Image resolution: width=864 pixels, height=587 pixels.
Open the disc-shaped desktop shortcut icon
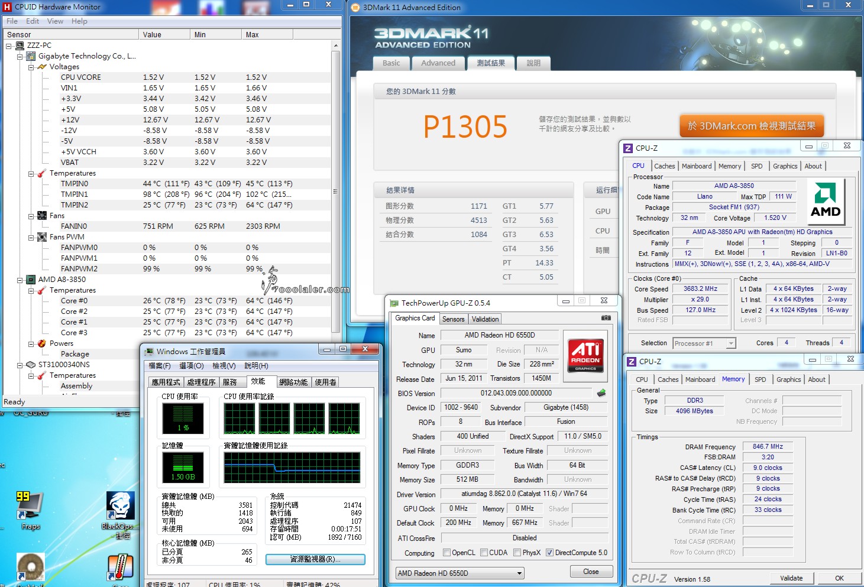(x=31, y=567)
